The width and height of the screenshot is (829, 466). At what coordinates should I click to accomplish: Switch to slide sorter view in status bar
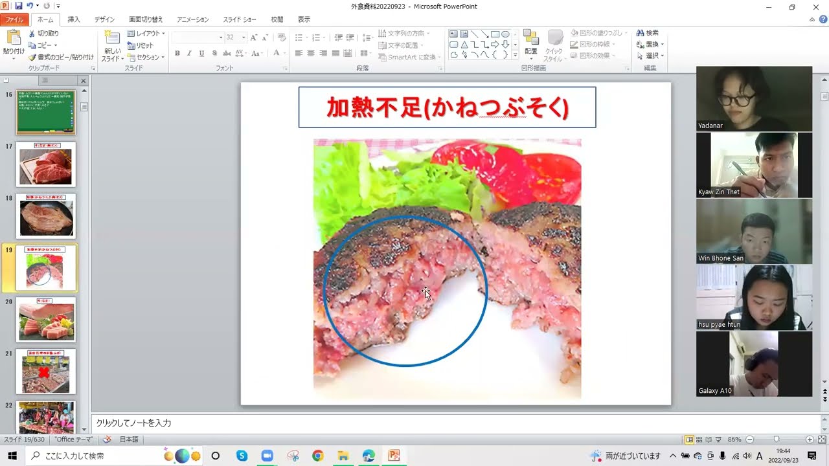pyautogui.click(x=699, y=439)
